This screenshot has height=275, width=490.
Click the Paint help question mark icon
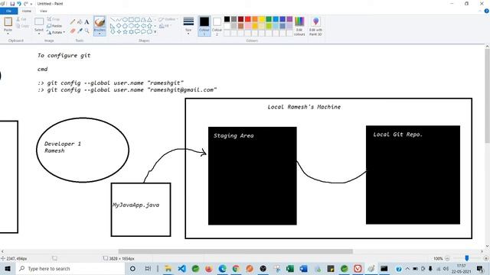click(x=486, y=11)
